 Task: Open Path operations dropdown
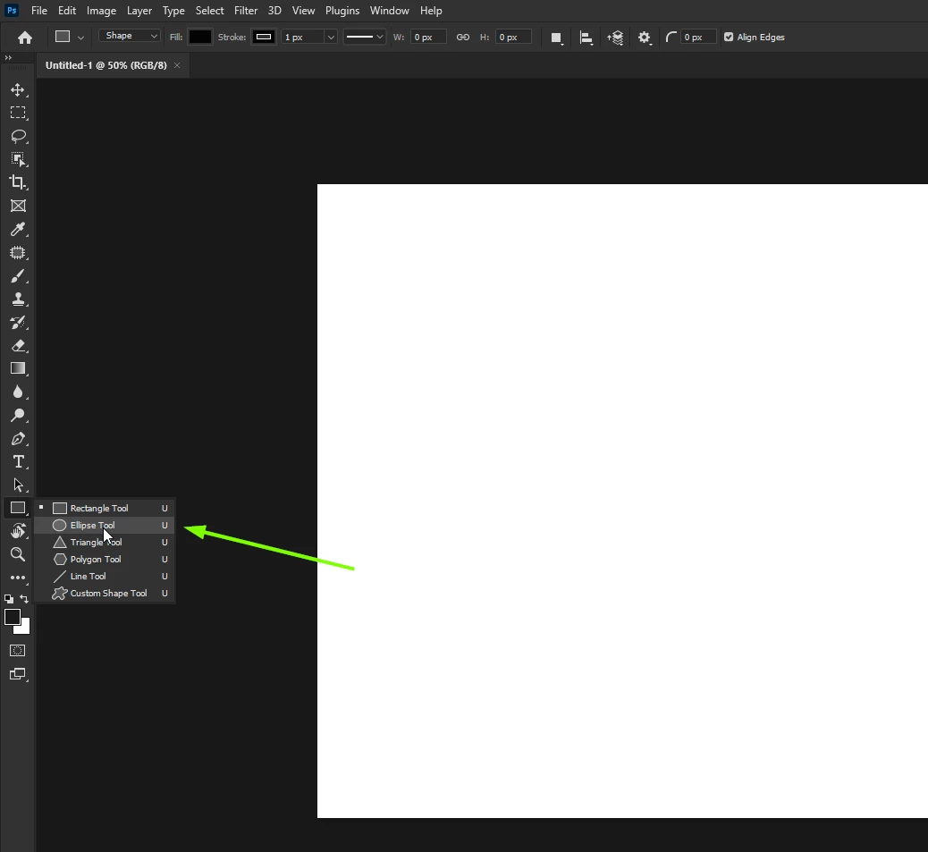point(556,38)
